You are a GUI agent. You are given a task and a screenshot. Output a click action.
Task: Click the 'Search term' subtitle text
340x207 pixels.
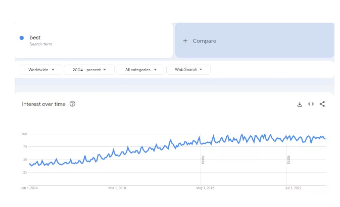point(40,44)
